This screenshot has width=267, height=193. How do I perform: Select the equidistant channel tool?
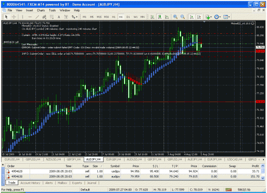(44, 17)
